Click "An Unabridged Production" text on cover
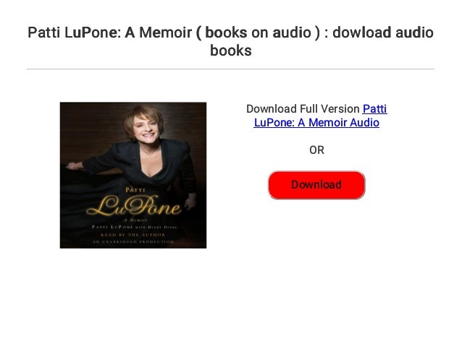The width and height of the screenshot is (462, 346). point(133,242)
